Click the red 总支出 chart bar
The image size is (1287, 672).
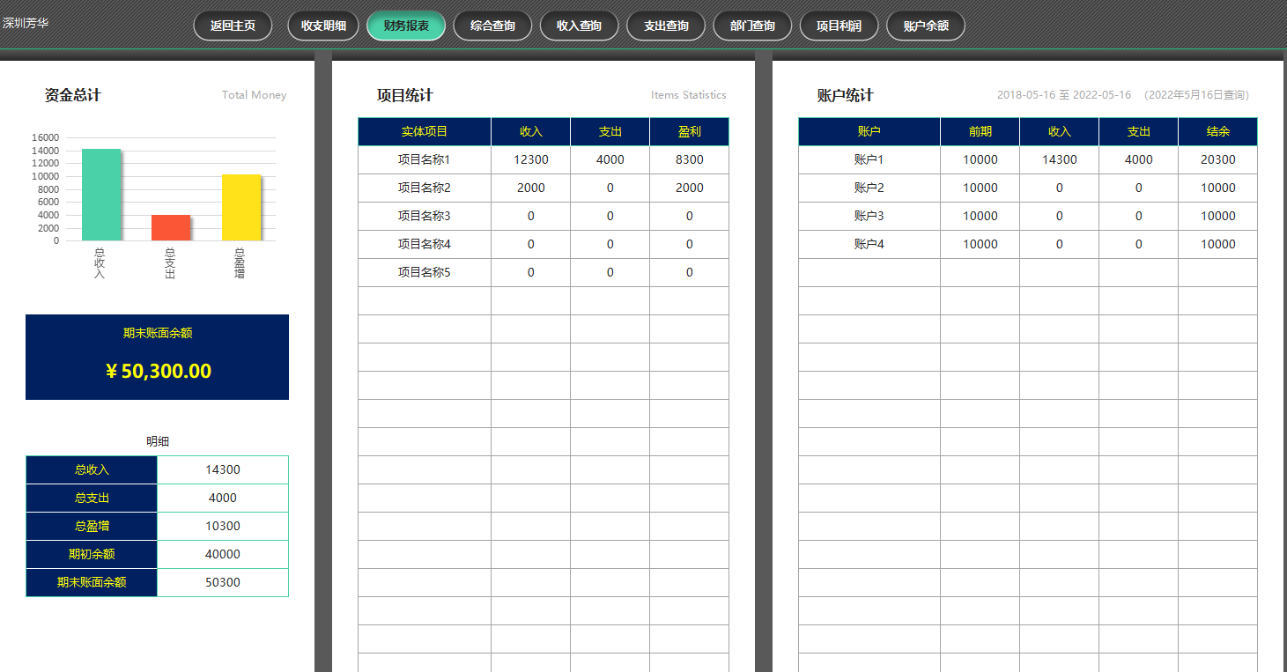[171, 227]
